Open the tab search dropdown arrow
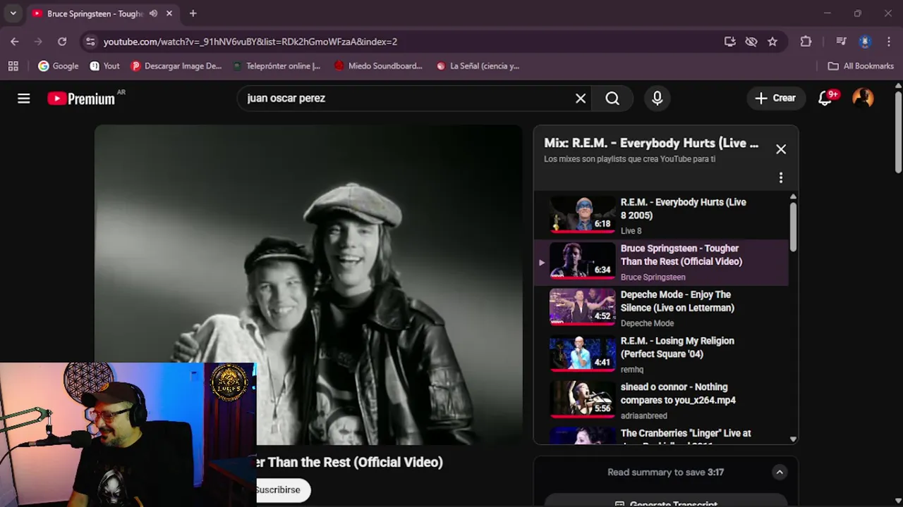 (13, 13)
